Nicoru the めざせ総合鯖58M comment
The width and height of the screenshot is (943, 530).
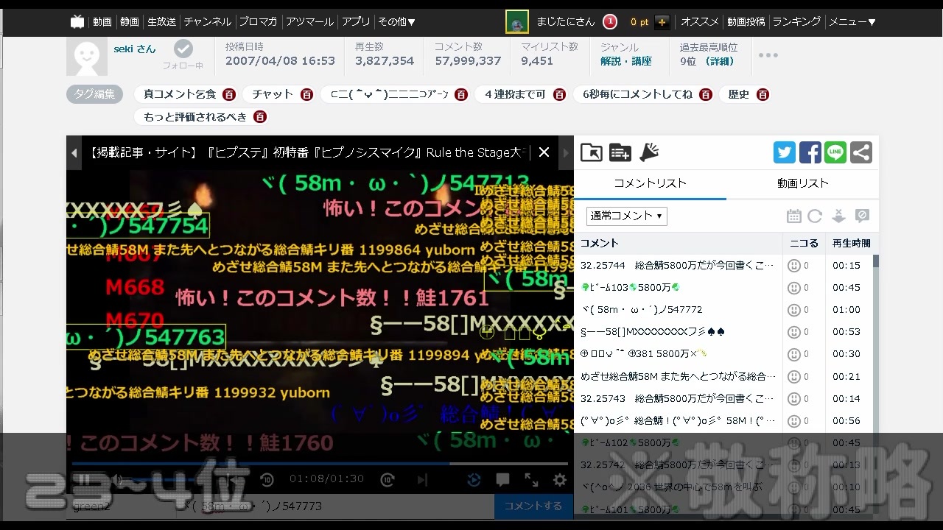coord(794,377)
